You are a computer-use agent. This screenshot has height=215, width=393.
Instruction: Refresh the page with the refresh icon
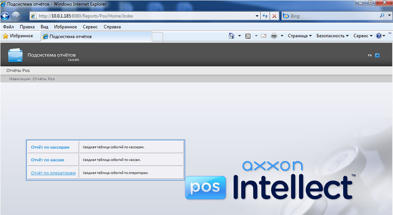pos(265,16)
